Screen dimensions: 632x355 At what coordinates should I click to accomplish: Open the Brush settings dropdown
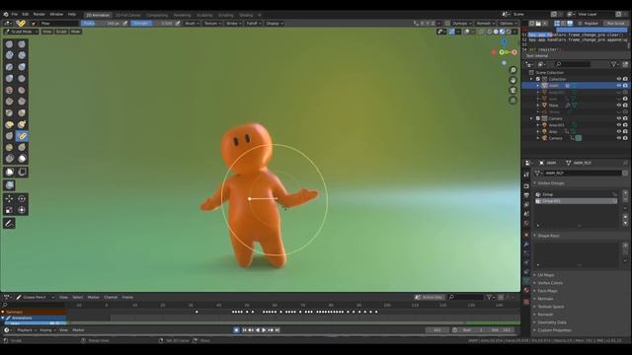pyautogui.click(x=192, y=24)
